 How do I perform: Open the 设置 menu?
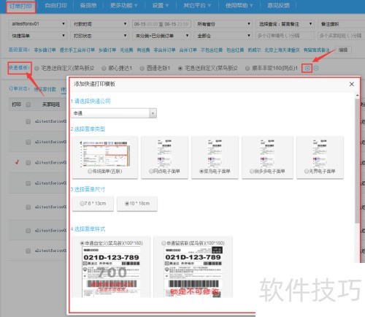[161, 5]
